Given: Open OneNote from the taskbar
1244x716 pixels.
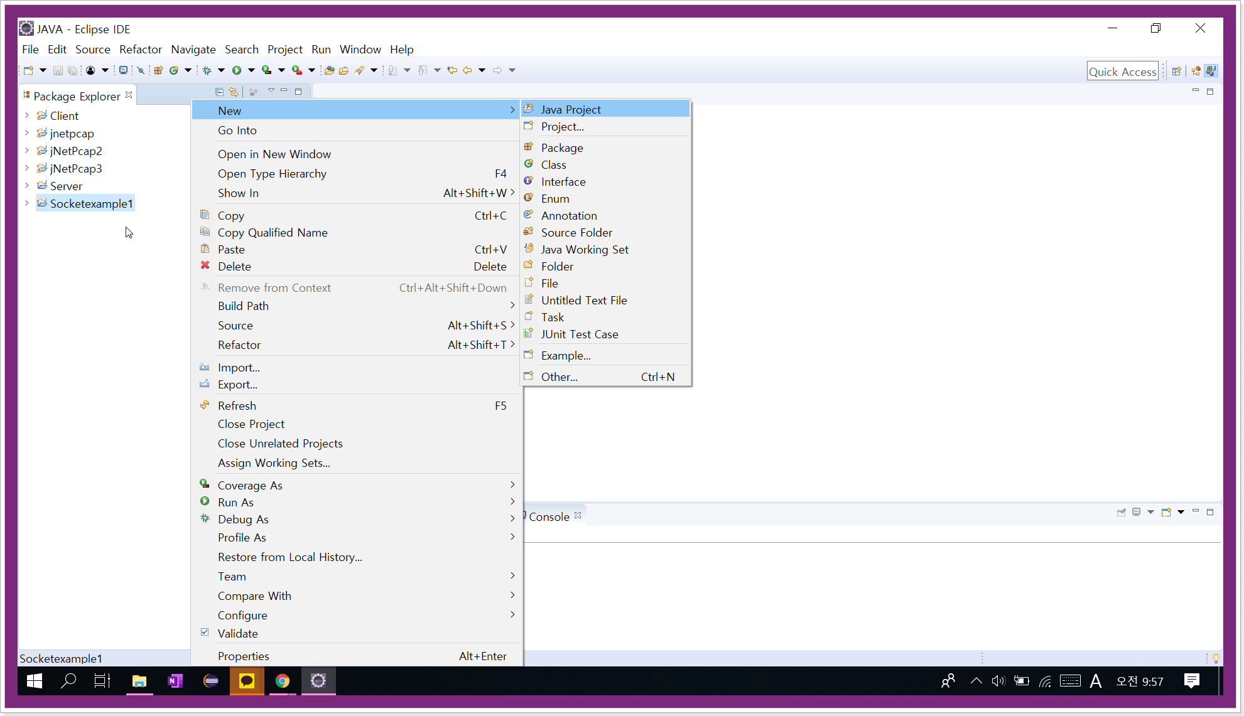Looking at the screenshot, I should [175, 681].
